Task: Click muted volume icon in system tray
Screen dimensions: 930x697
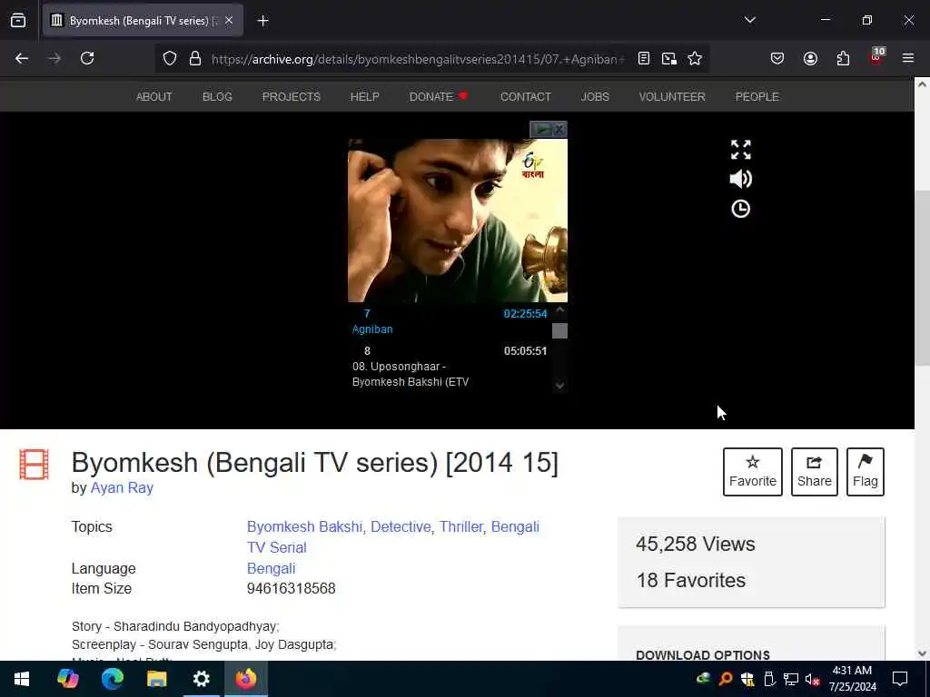Action: pyautogui.click(x=813, y=679)
